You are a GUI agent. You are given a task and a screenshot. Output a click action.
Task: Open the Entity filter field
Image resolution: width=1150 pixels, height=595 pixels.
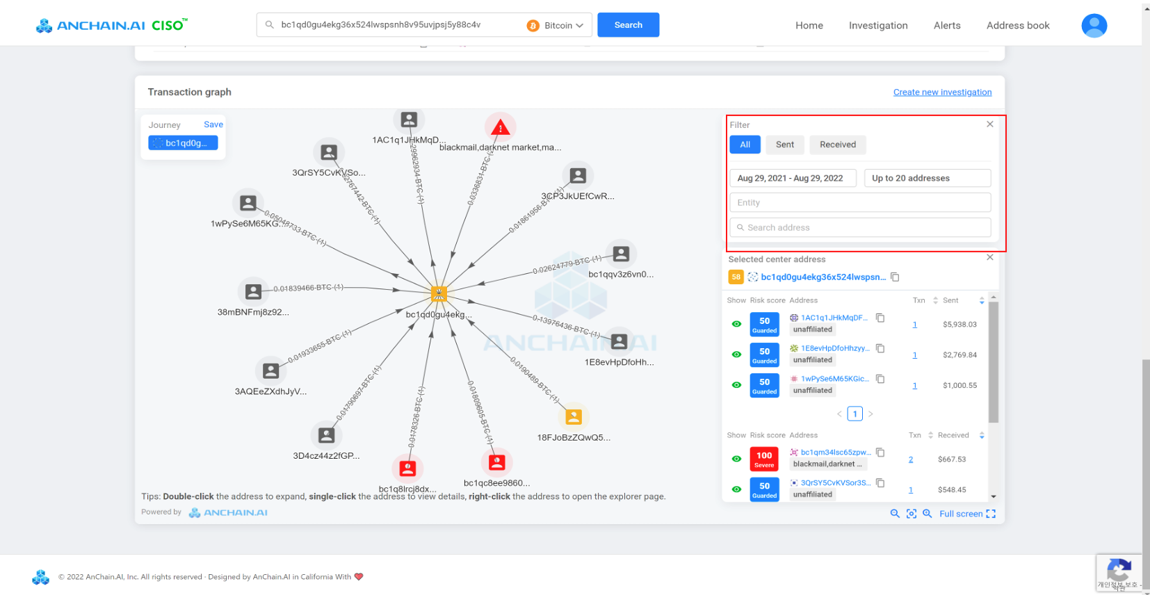(x=860, y=202)
